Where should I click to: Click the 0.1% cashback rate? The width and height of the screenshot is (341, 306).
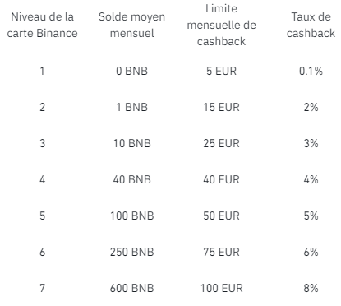tap(311, 71)
